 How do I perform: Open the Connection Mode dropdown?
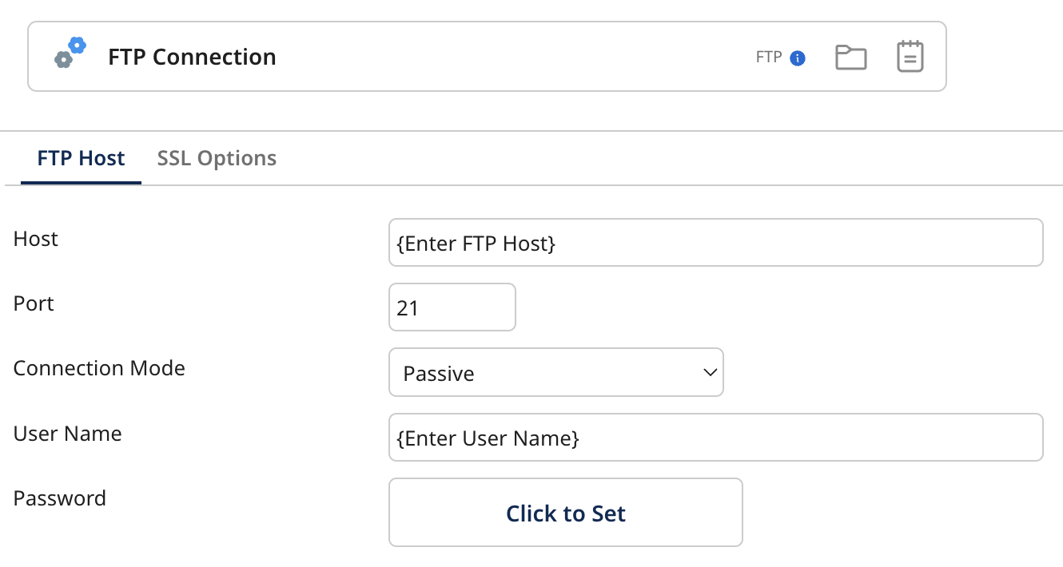pyautogui.click(x=555, y=372)
